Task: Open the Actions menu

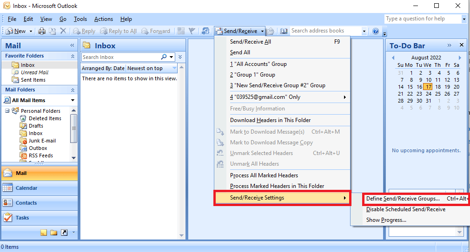Action: (103, 19)
